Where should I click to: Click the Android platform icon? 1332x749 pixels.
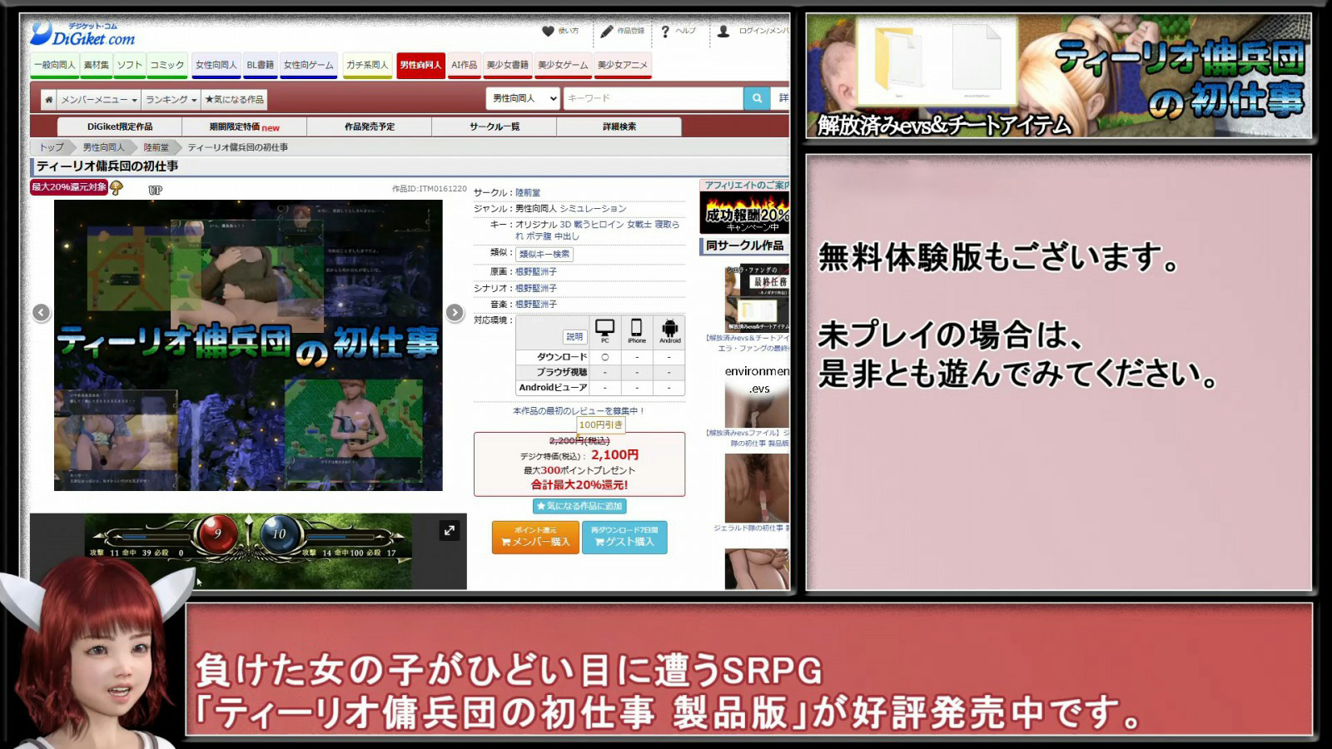669,330
